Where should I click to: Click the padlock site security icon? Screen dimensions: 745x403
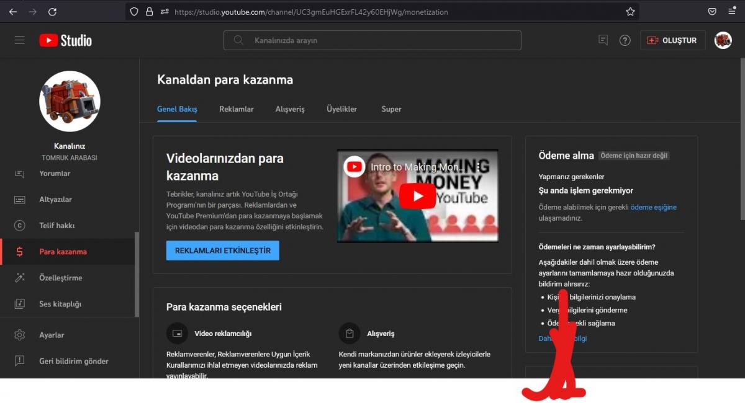149,12
